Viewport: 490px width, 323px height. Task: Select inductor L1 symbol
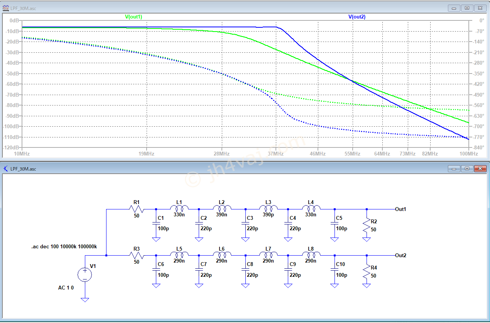point(179,209)
